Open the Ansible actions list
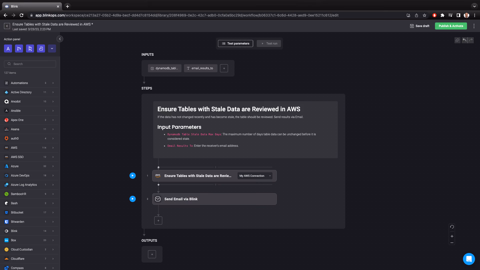 (29, 111)
